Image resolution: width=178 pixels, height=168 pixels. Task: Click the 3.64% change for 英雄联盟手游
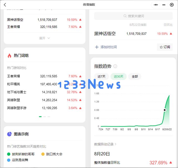(73, 108)
